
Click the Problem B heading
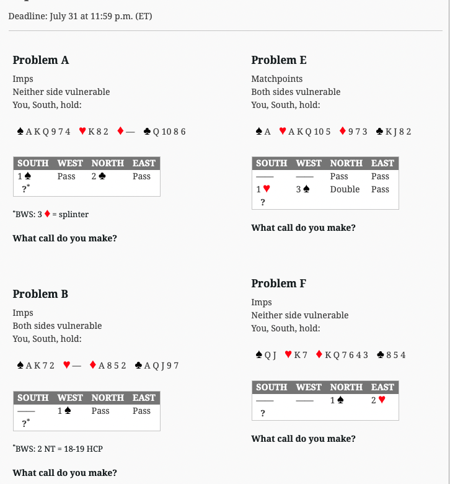pyautogui.click(x=40, y=294)
